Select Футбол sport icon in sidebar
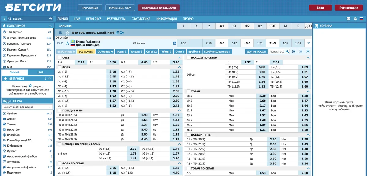This screenshot has width=367, height=176. point(4,114)
